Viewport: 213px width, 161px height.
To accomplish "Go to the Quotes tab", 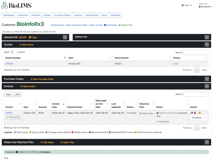I will (x=47, y=15).
